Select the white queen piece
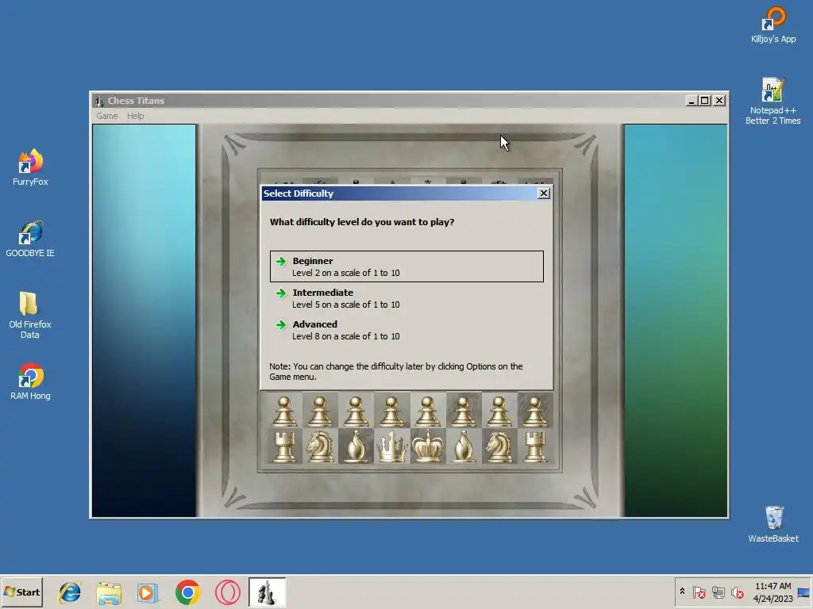813x609 pixels. (391, 446)
